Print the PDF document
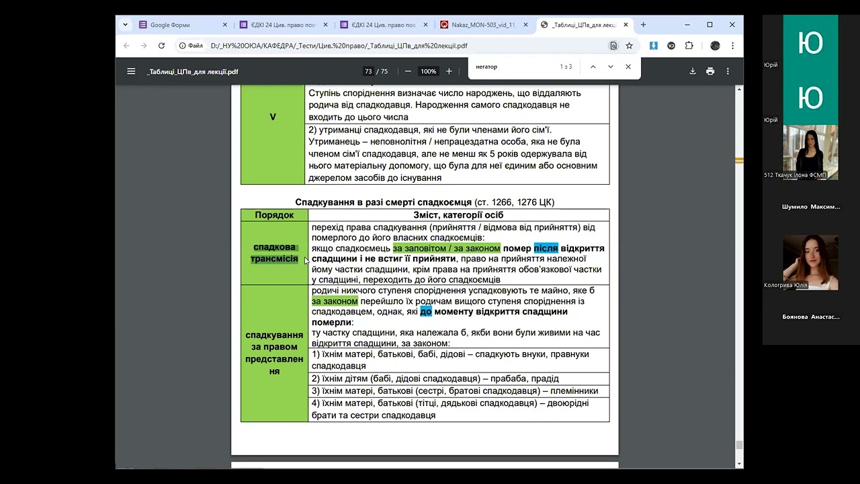This screenshot has width=860, height=484. click(710, 71)
